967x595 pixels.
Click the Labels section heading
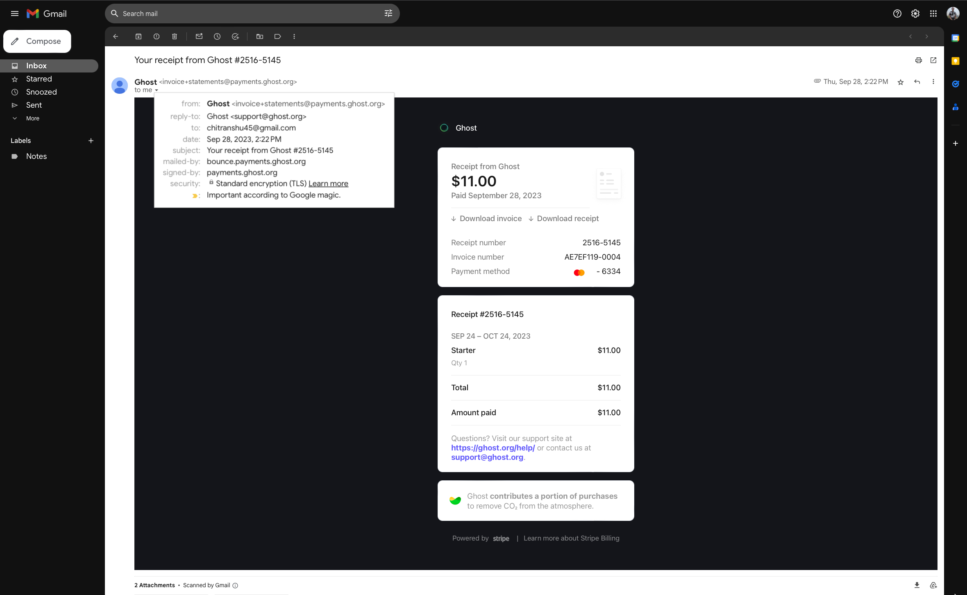(20, 140)
